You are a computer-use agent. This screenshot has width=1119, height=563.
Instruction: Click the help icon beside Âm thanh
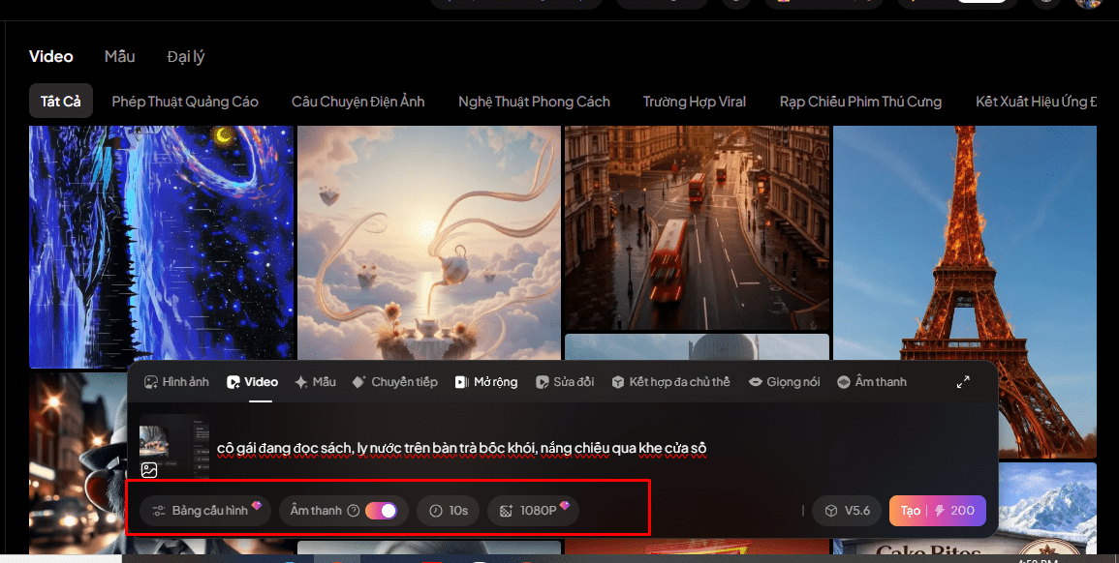click(354, 511)
